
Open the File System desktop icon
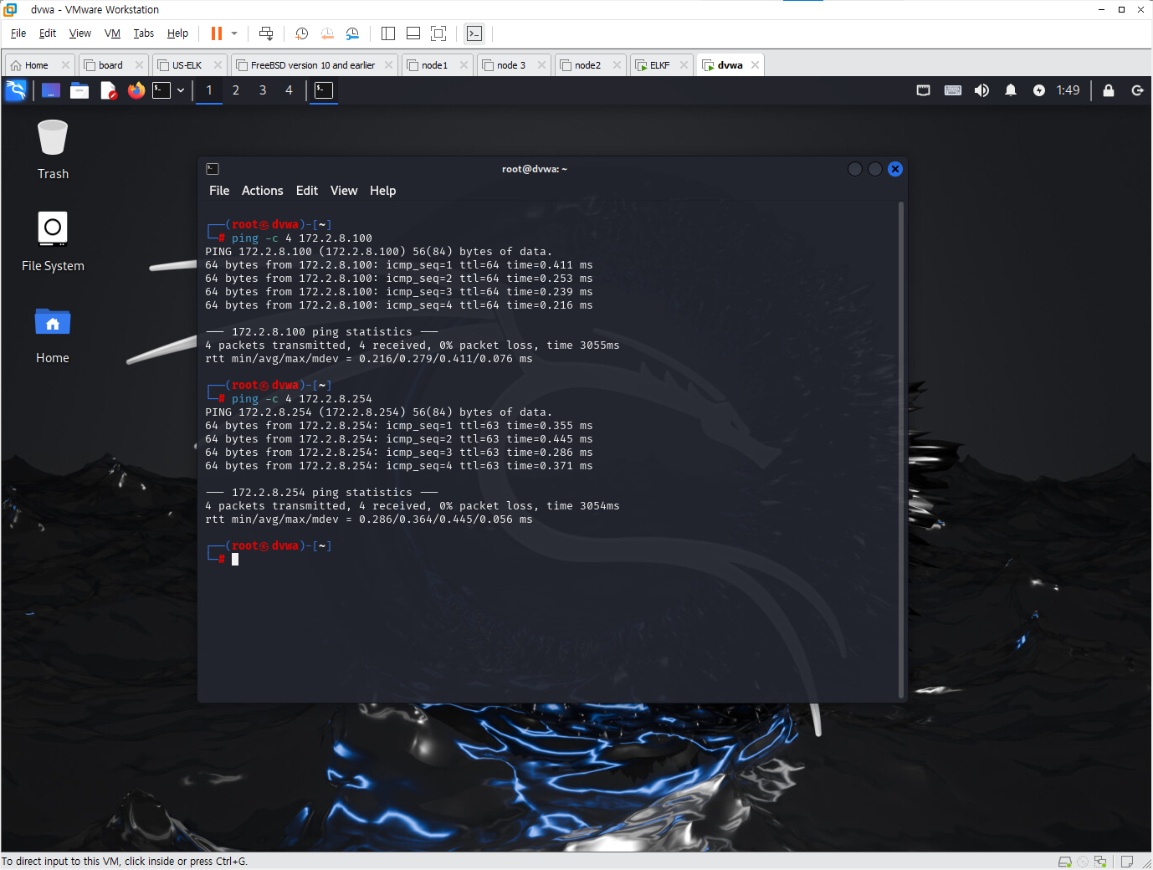pyautogui.click(x=53, y=241)
